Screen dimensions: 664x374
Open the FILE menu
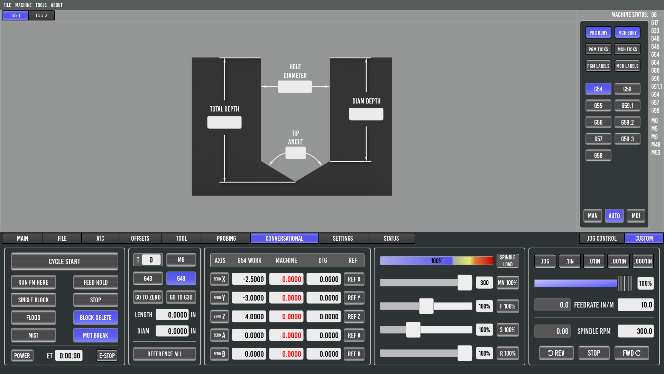pyautogui.click(x=7, y=5)
